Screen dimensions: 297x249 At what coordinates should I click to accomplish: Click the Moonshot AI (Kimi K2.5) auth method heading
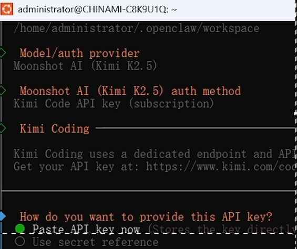click(x=130, y=91)
